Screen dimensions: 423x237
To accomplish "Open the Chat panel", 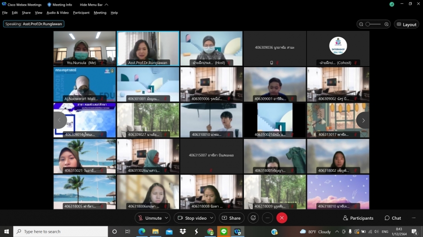I will click(x=393, y=218).
